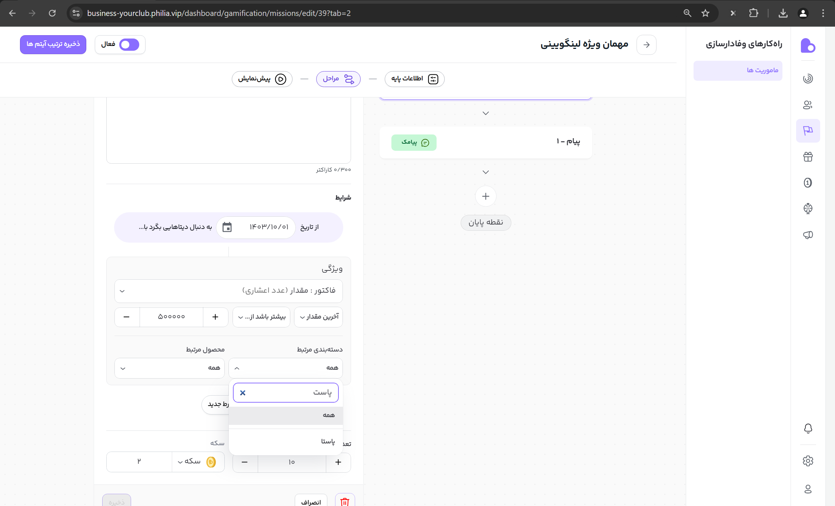835x506 pixels.
Task: Open the محصول مرتبط product dropdown
Action: [170, 368]
